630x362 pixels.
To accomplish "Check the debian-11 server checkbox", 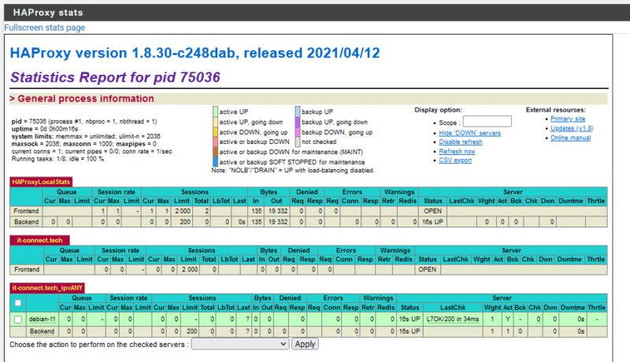I will tap(18, 319).
